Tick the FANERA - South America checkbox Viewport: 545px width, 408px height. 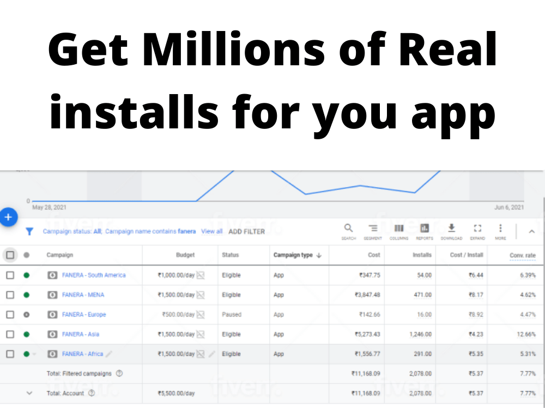click(x=10, y=275)
